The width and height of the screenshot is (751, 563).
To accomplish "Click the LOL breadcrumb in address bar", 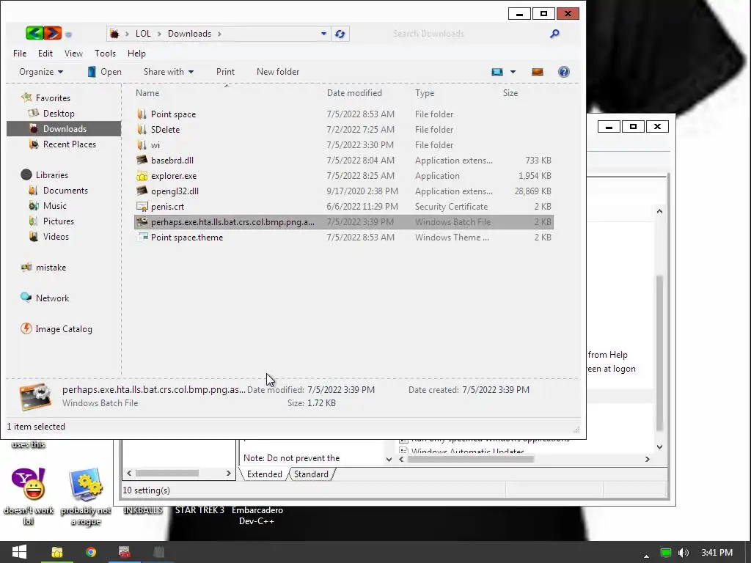I will coord(143,34).
